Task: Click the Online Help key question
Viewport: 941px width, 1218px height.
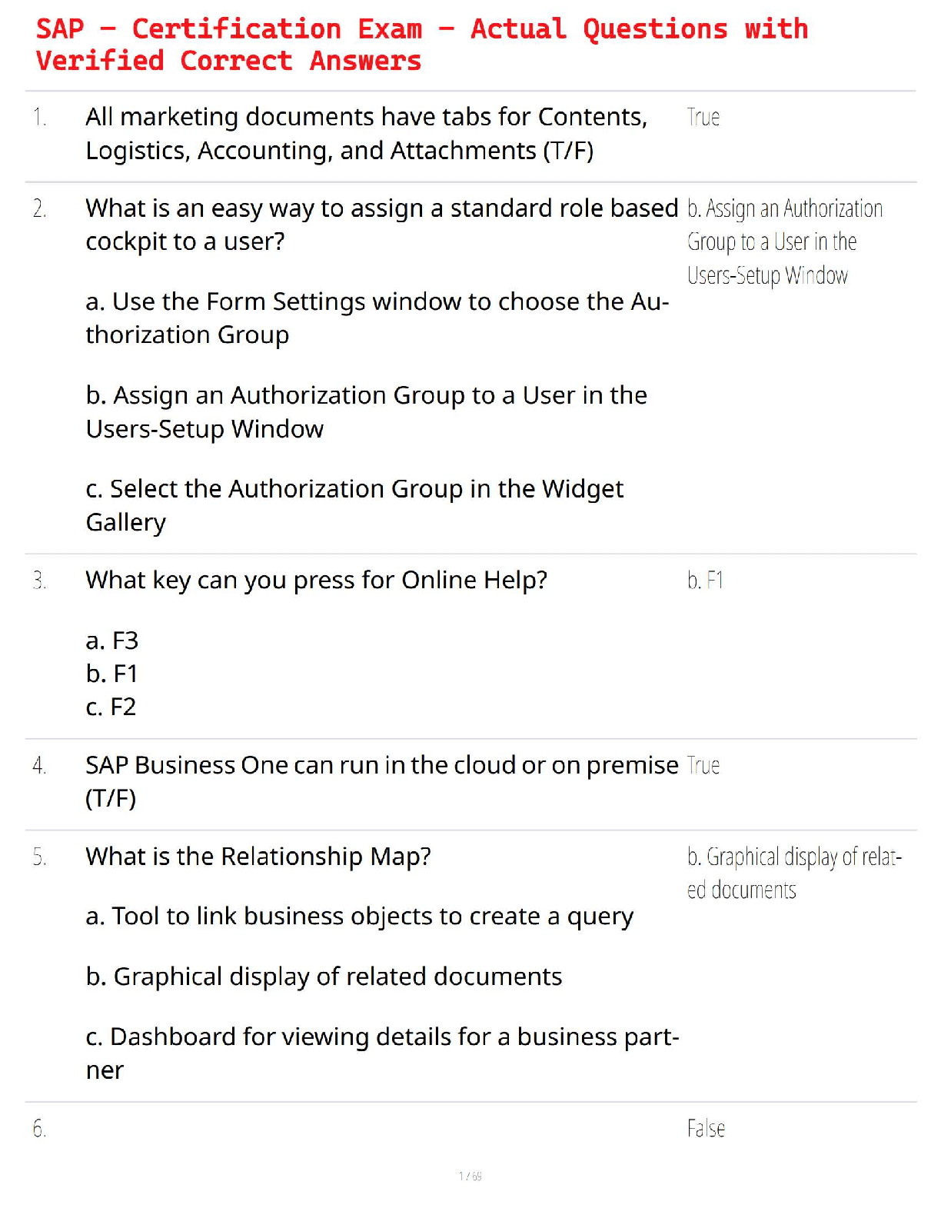Action: pos(316,580)
